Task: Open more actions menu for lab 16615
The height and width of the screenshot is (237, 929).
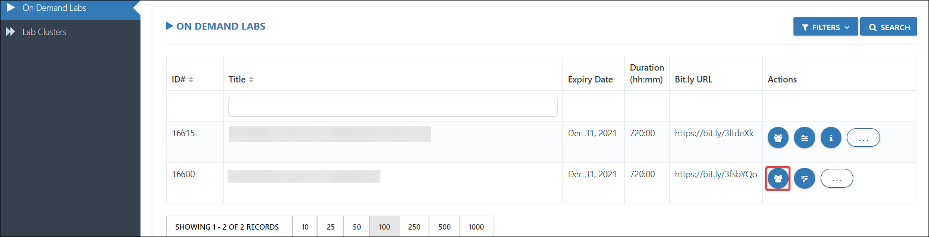Action: (863, 138)
